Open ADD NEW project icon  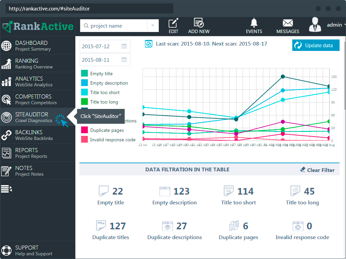(199, 23)
